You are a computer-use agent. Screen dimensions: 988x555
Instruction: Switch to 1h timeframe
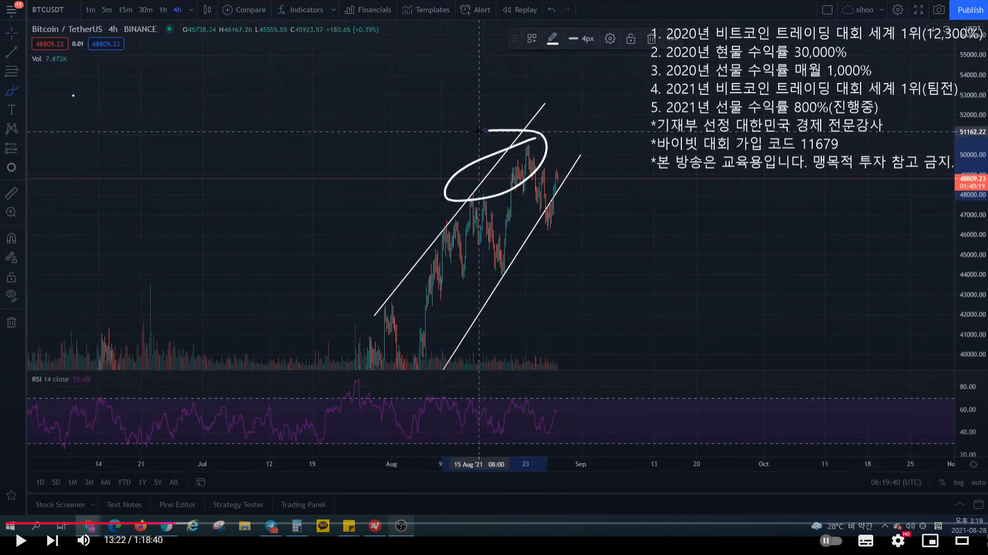[163, 10]
